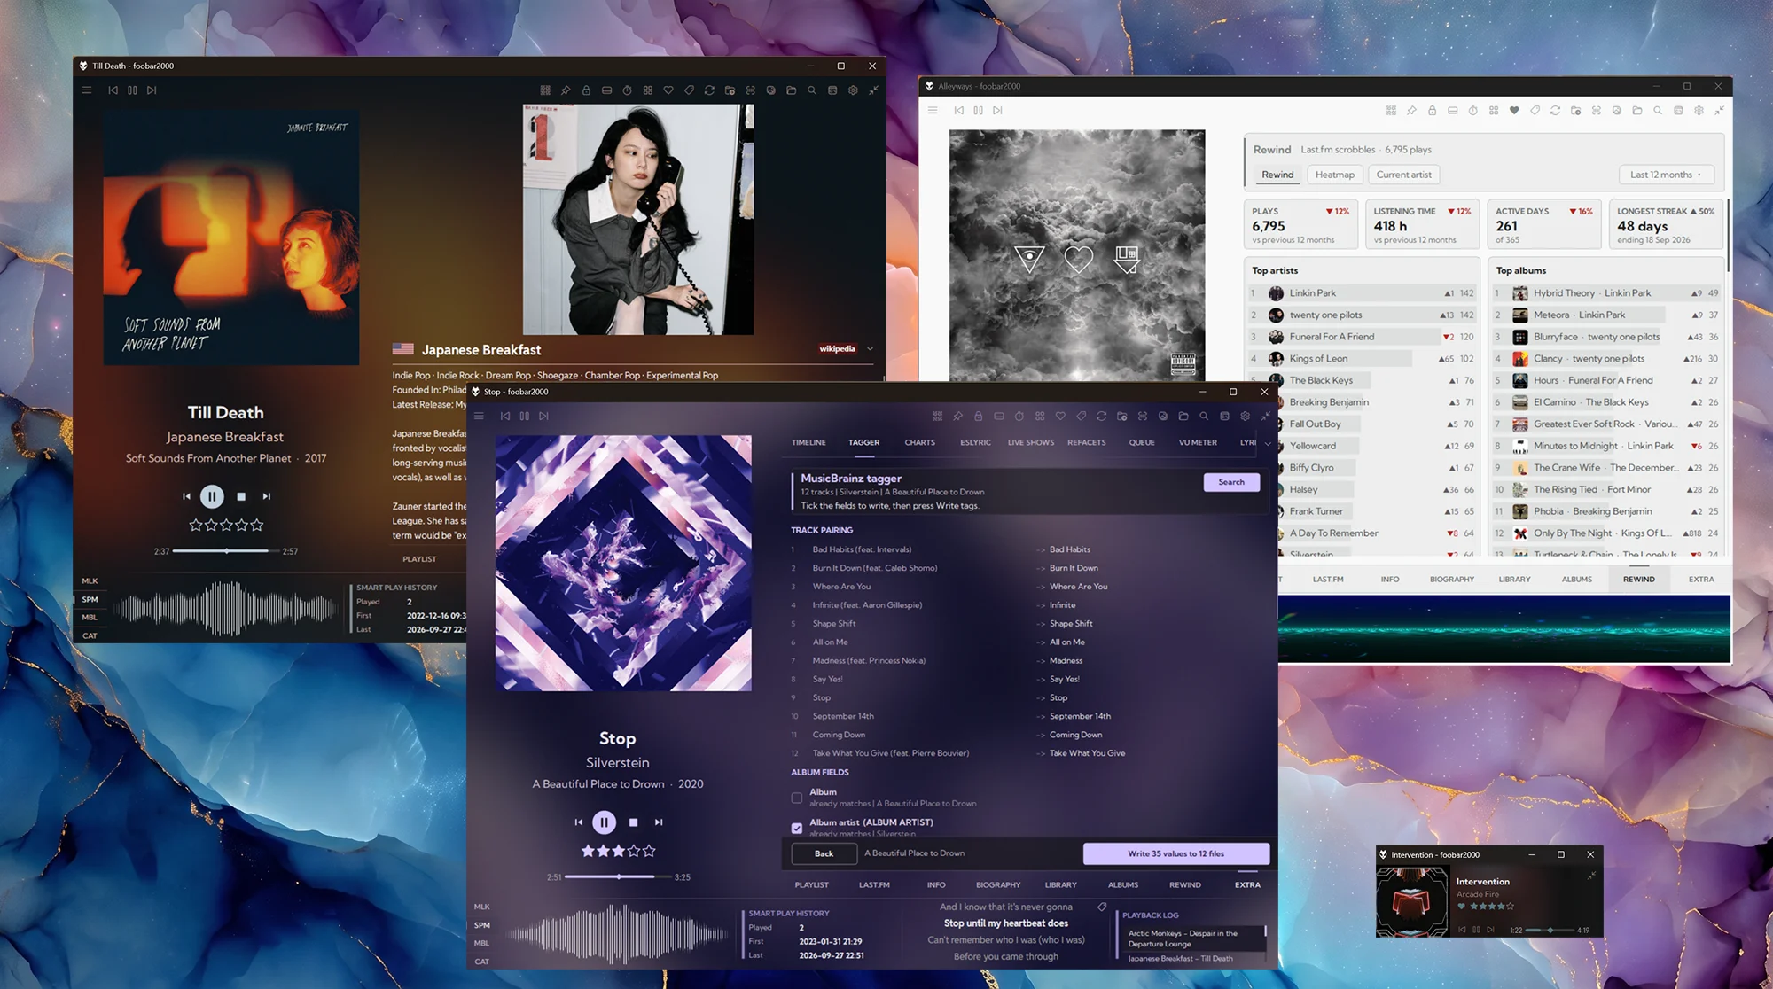The height and width of the screenshot is (989, 1773).
Task: Expand the tab overflow chevron after LYRI
Action: click(1268, 443)
